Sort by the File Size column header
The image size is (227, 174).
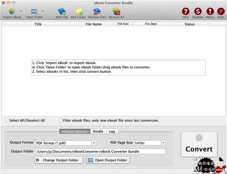tap(123, 24)
